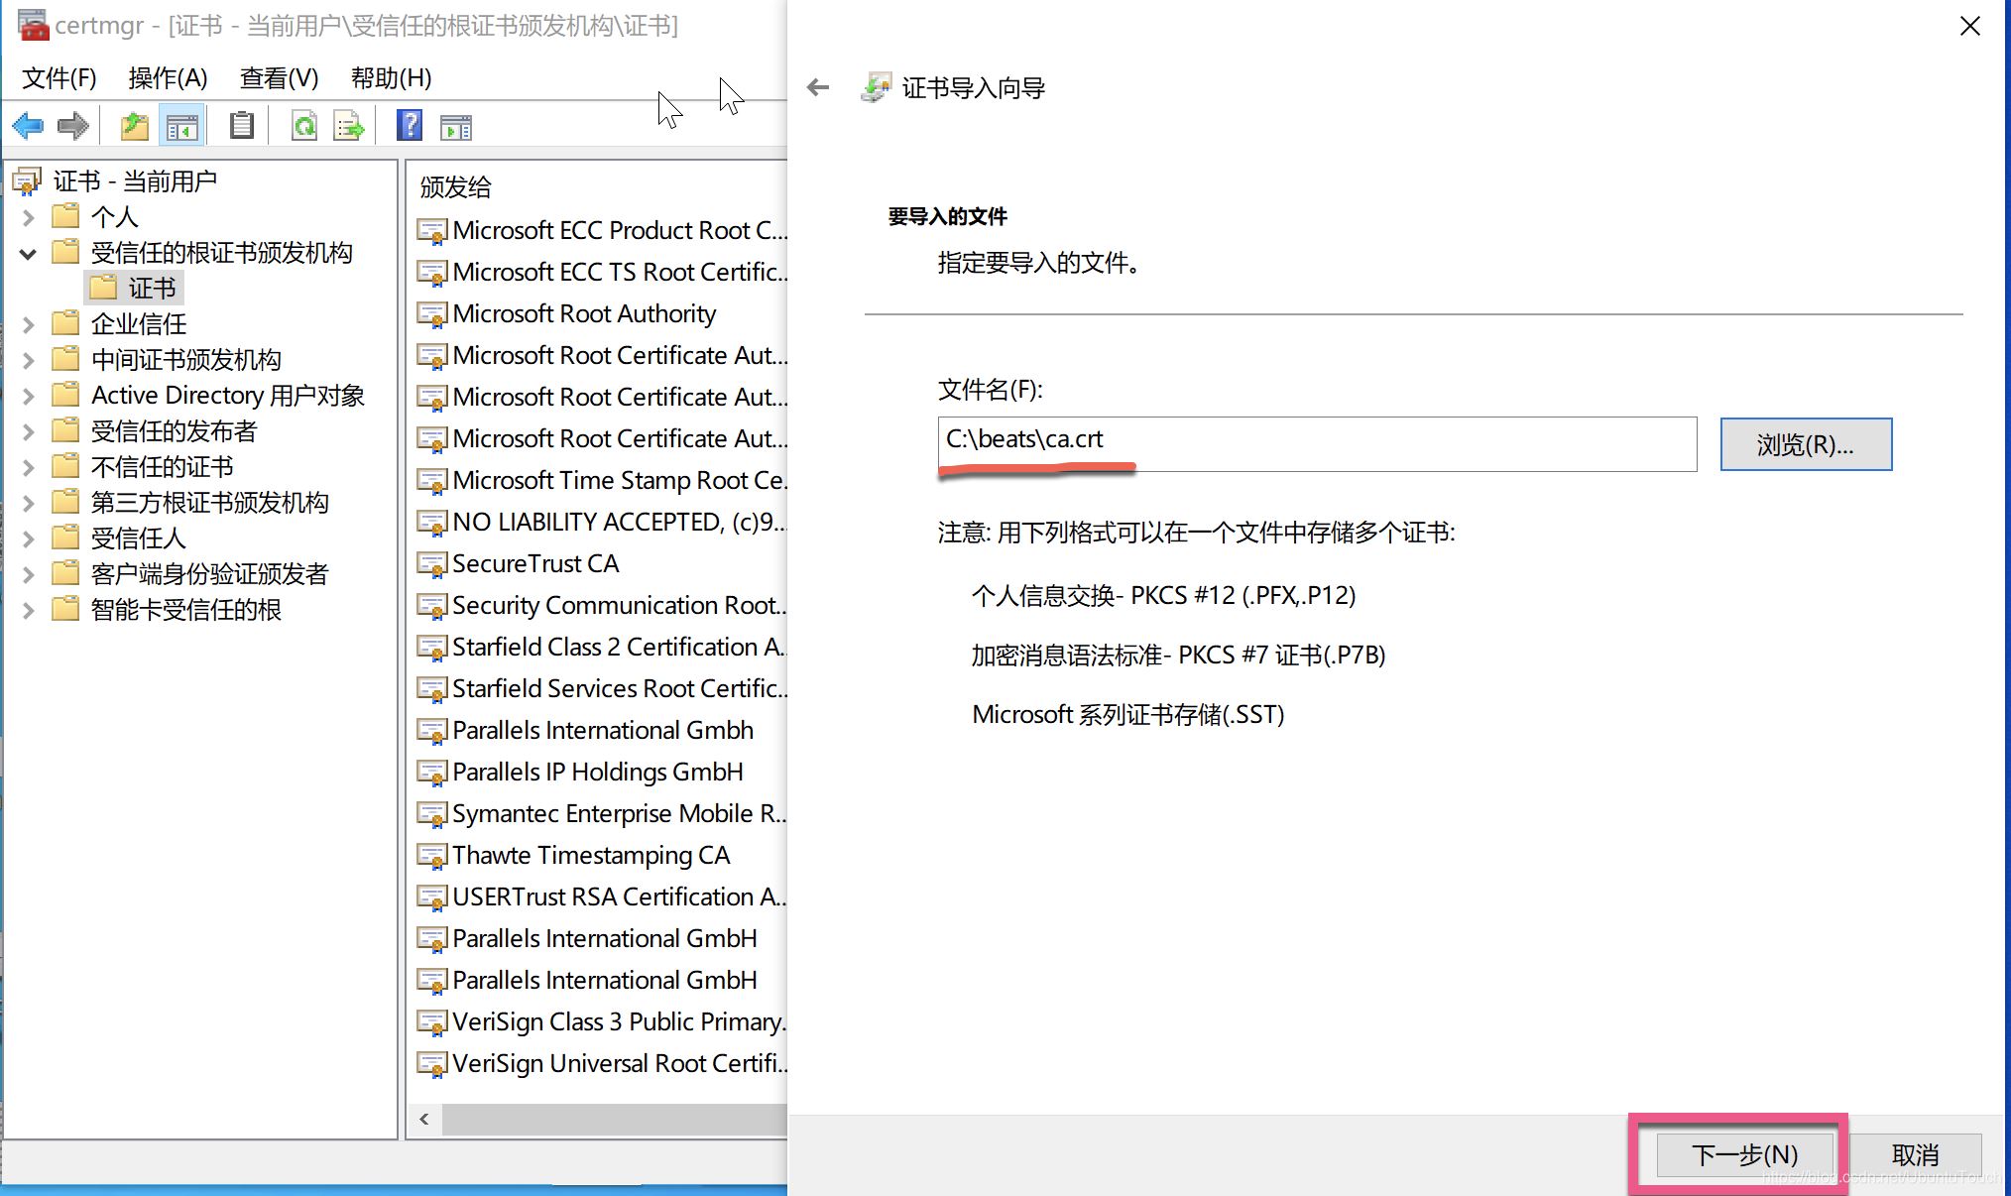Screen dimensions: 2011x1196
Task: Click the 浏览(R)... browse button
Action: [1805, 444]
